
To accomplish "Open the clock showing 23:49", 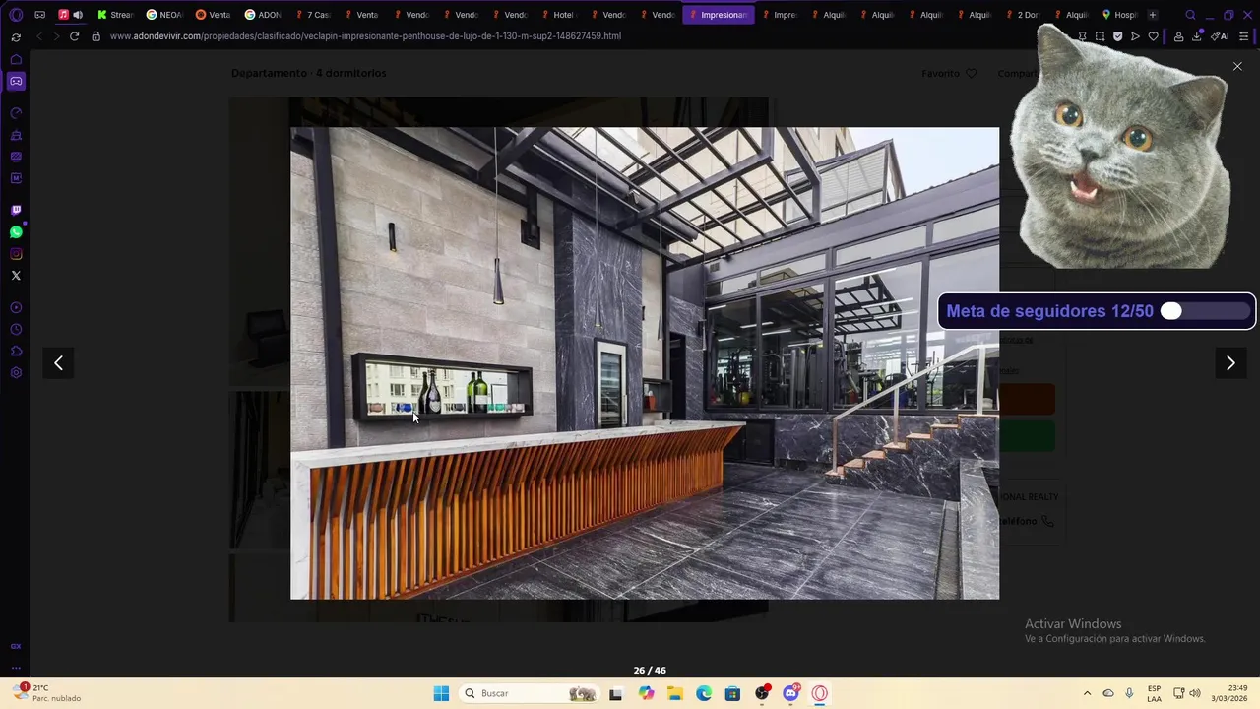I will (x=1229, y=693).
